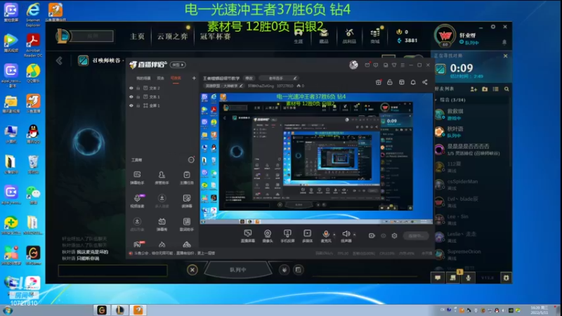562x316 pixels.
Task: Open more tools via toolbox ellipsis icon
Action: [191, 160]
